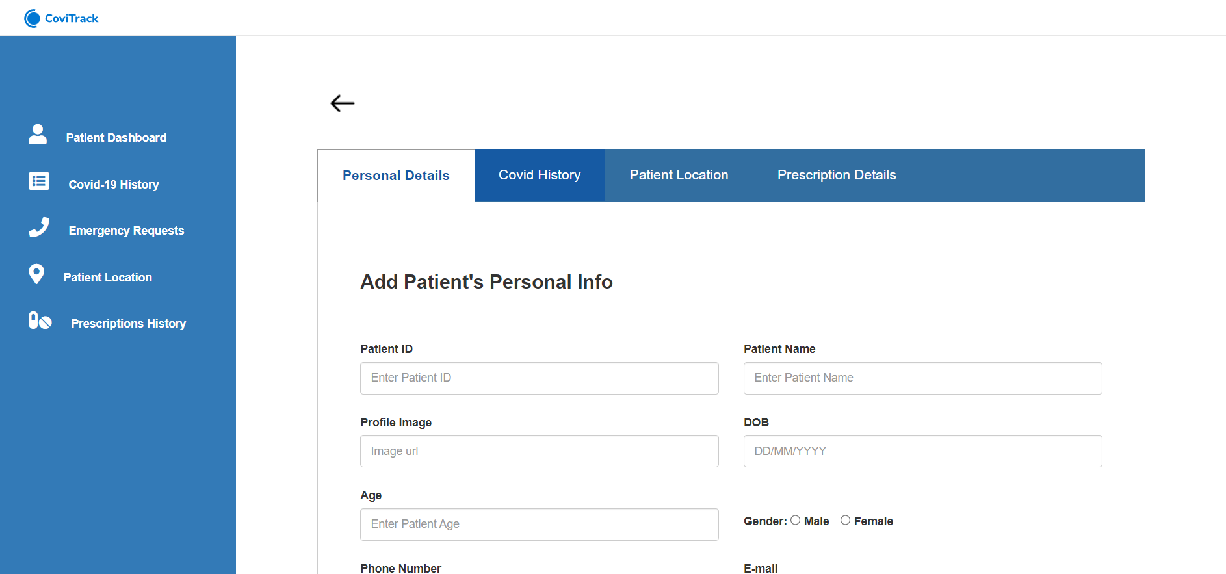Click the Patient Dashboard person icon

(x=38, y=135)
